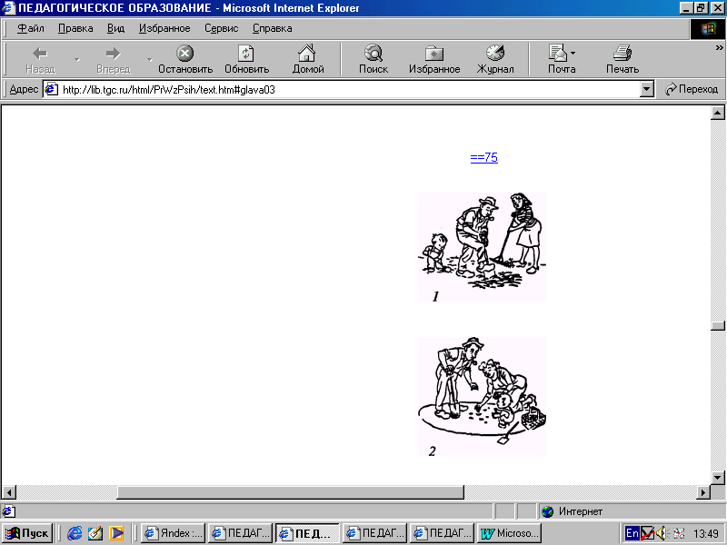Open the Назад history dropdown arrow
The width and height of the screenshot is (727, 545).
point(77,60)
